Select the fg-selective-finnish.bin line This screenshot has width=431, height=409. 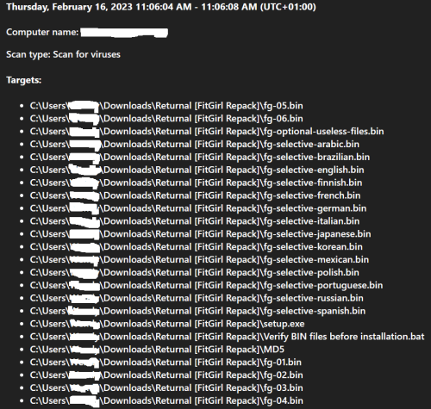point(196,183)
